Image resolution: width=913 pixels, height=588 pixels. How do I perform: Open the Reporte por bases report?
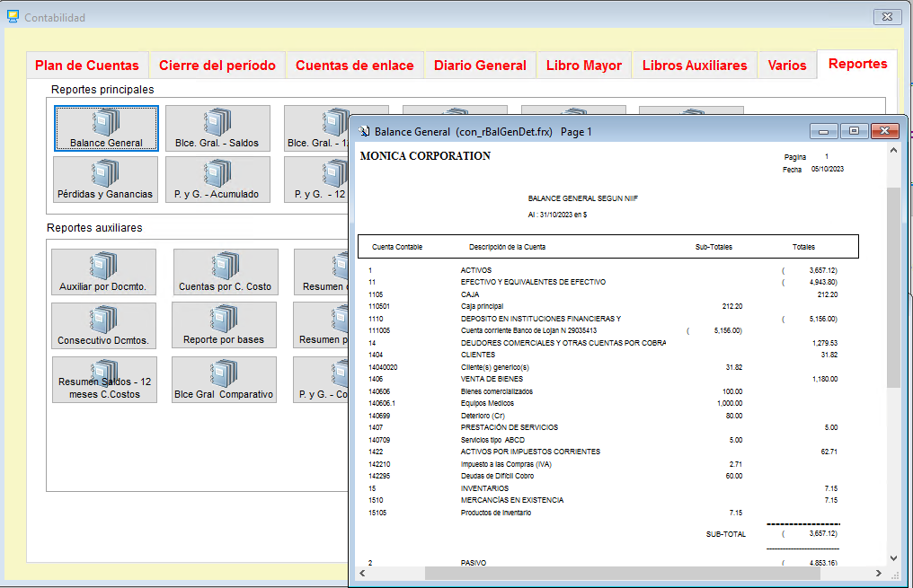click(224, 325)
